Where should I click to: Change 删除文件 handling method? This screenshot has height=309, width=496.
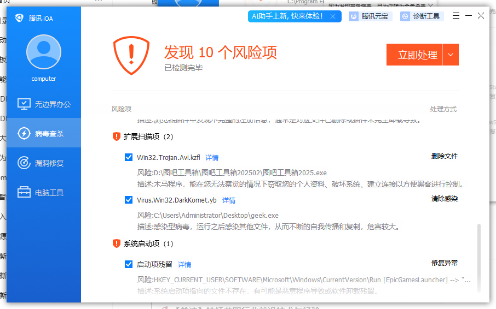[x=445, y=156]
